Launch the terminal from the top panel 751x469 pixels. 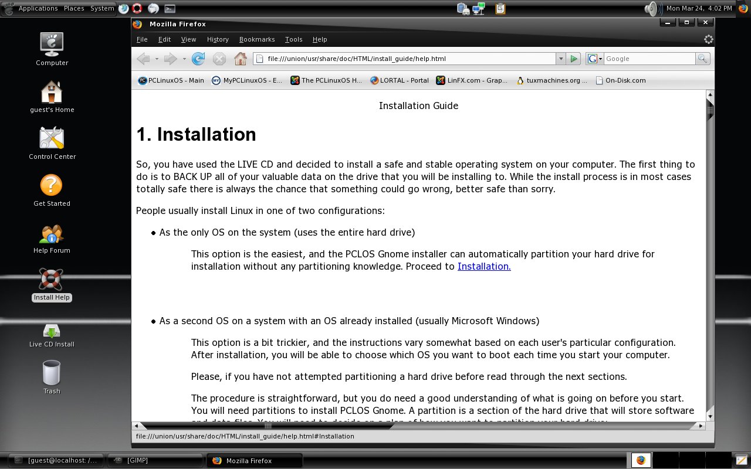tap(170, 9)
